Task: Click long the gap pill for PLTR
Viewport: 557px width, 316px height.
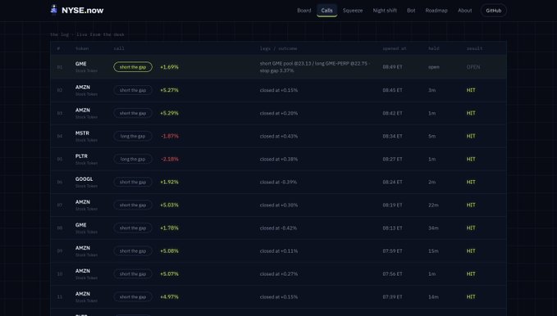Action: pyautogui.click(x=133, y=159)
